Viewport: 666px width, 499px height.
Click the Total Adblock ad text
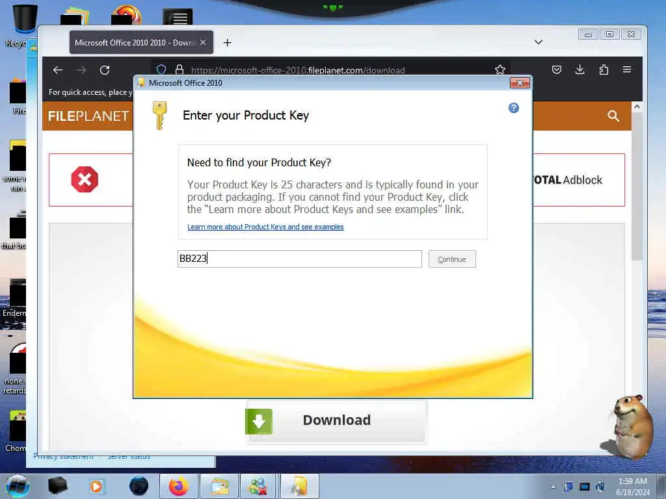pyautogui.click(x=567, y=180)
